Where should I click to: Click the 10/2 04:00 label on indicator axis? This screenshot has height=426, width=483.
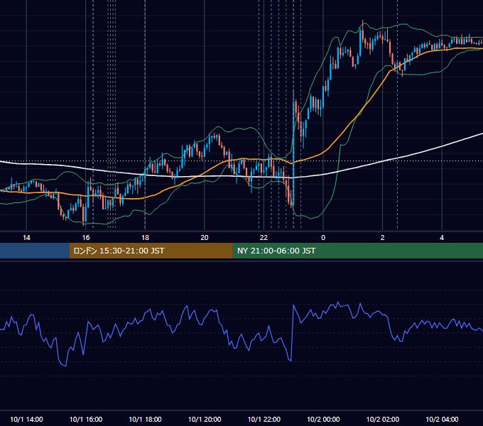click(442, 419)
